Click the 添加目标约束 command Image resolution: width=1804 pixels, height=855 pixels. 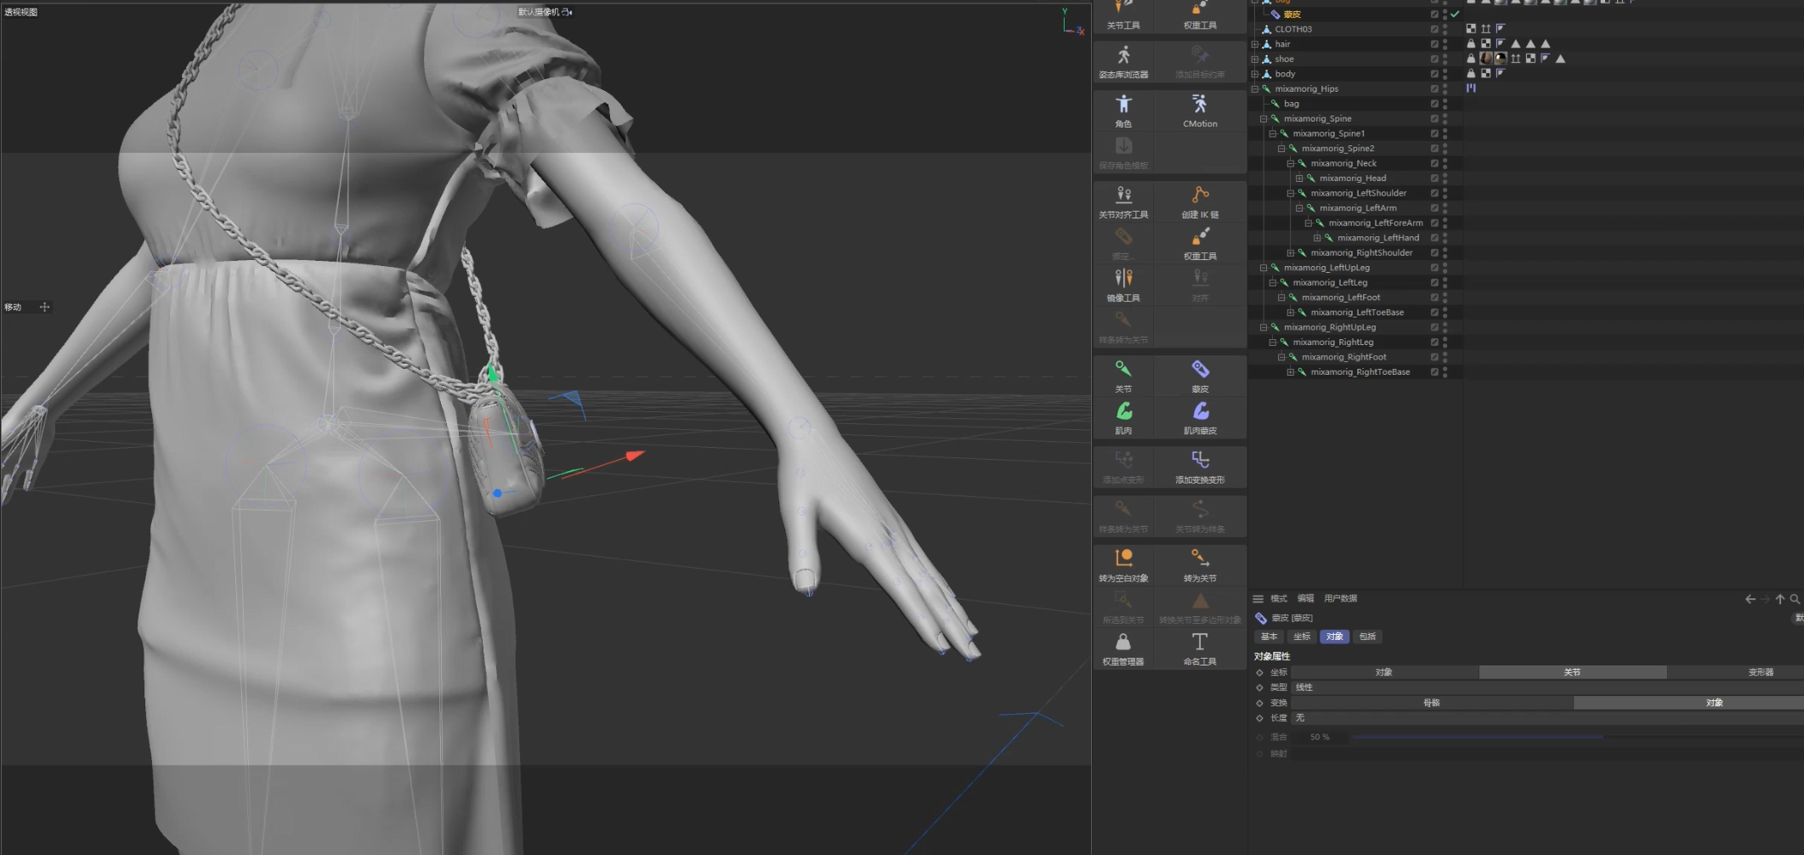click(x=1200, y=62)
